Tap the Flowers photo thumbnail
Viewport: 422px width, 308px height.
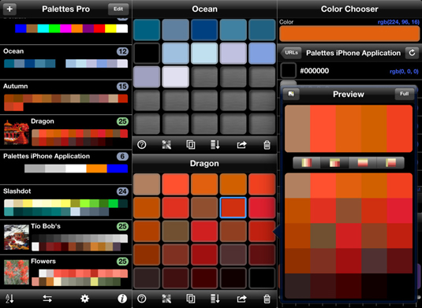pyautogui.click(x=17, y=272)
